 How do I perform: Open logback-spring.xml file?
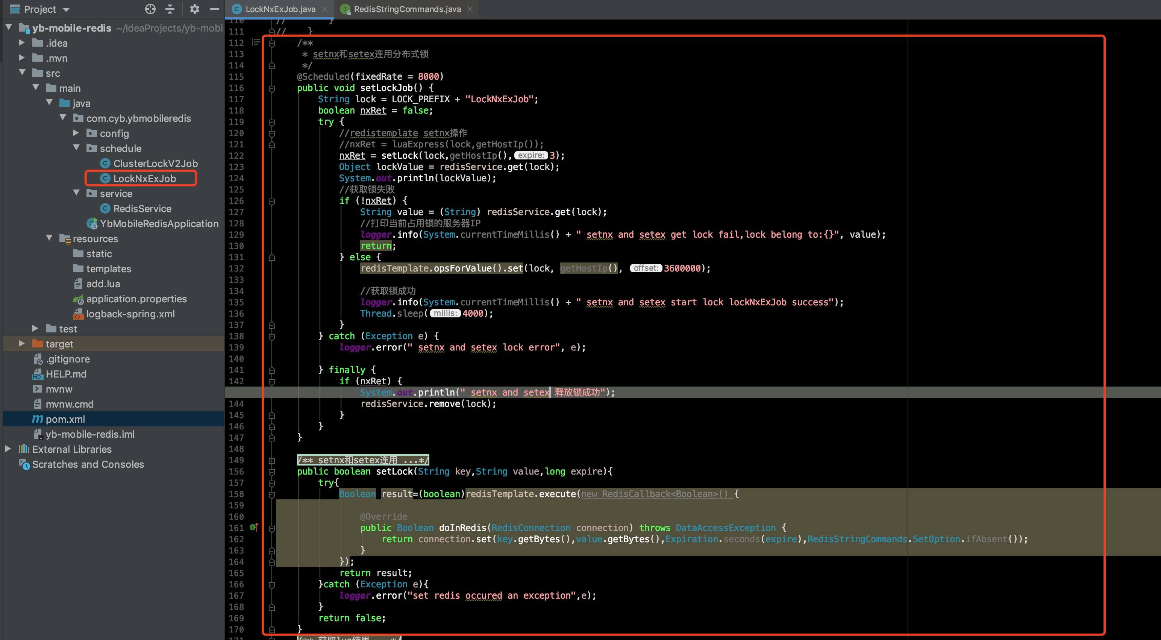click(130, 314)
